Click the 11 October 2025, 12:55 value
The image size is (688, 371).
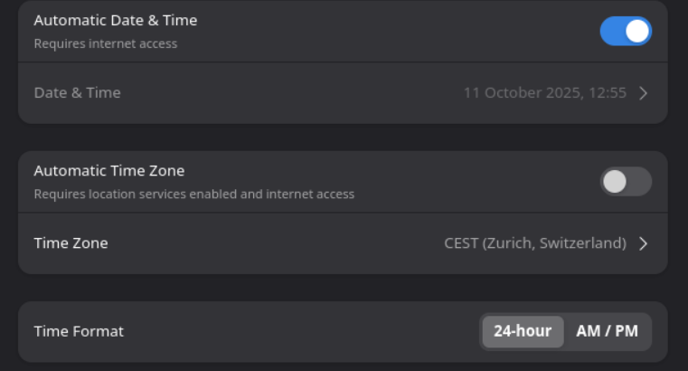point(544,93)
